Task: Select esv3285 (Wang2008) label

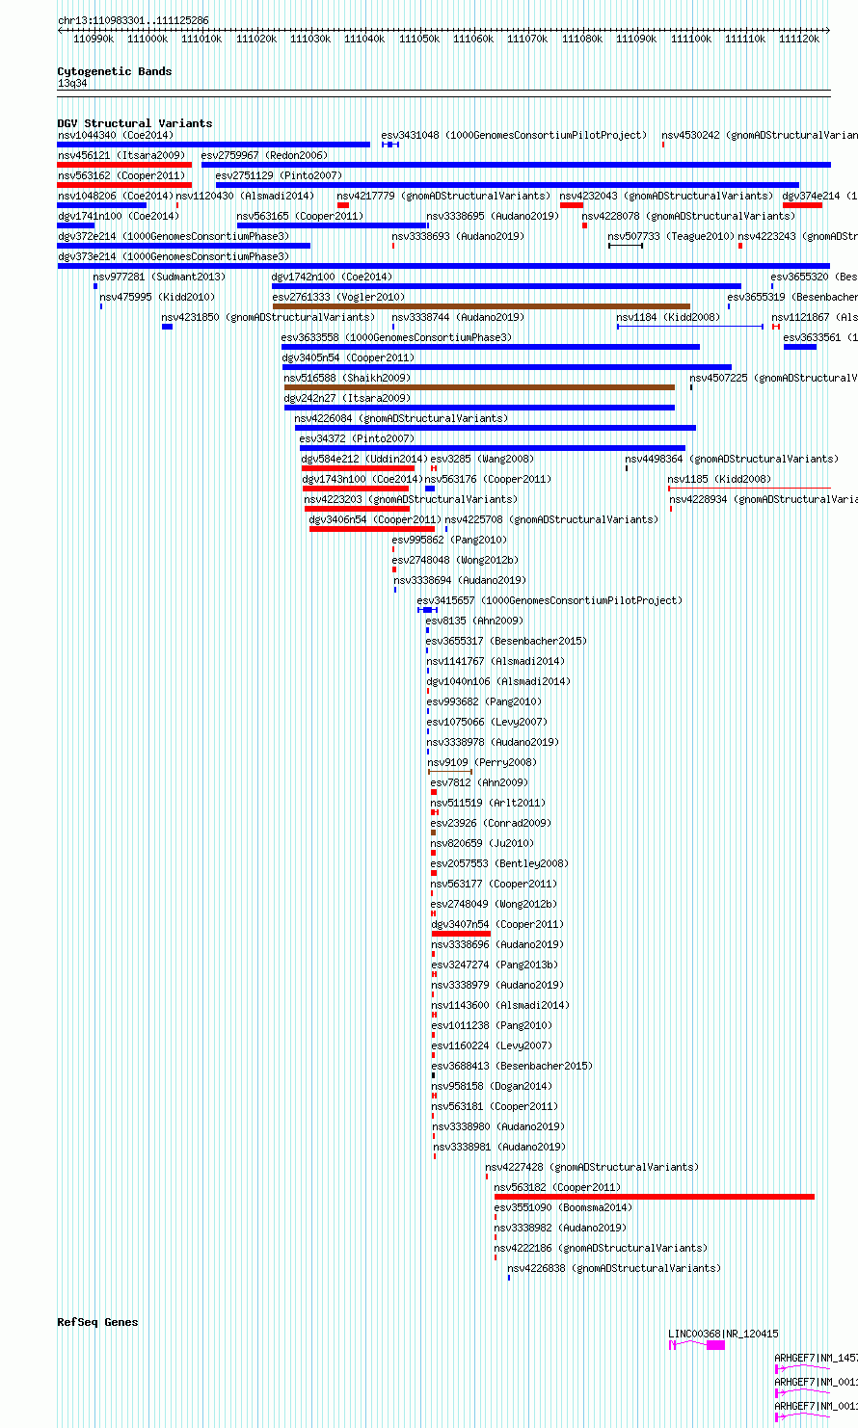Action: tap(482, 459)
